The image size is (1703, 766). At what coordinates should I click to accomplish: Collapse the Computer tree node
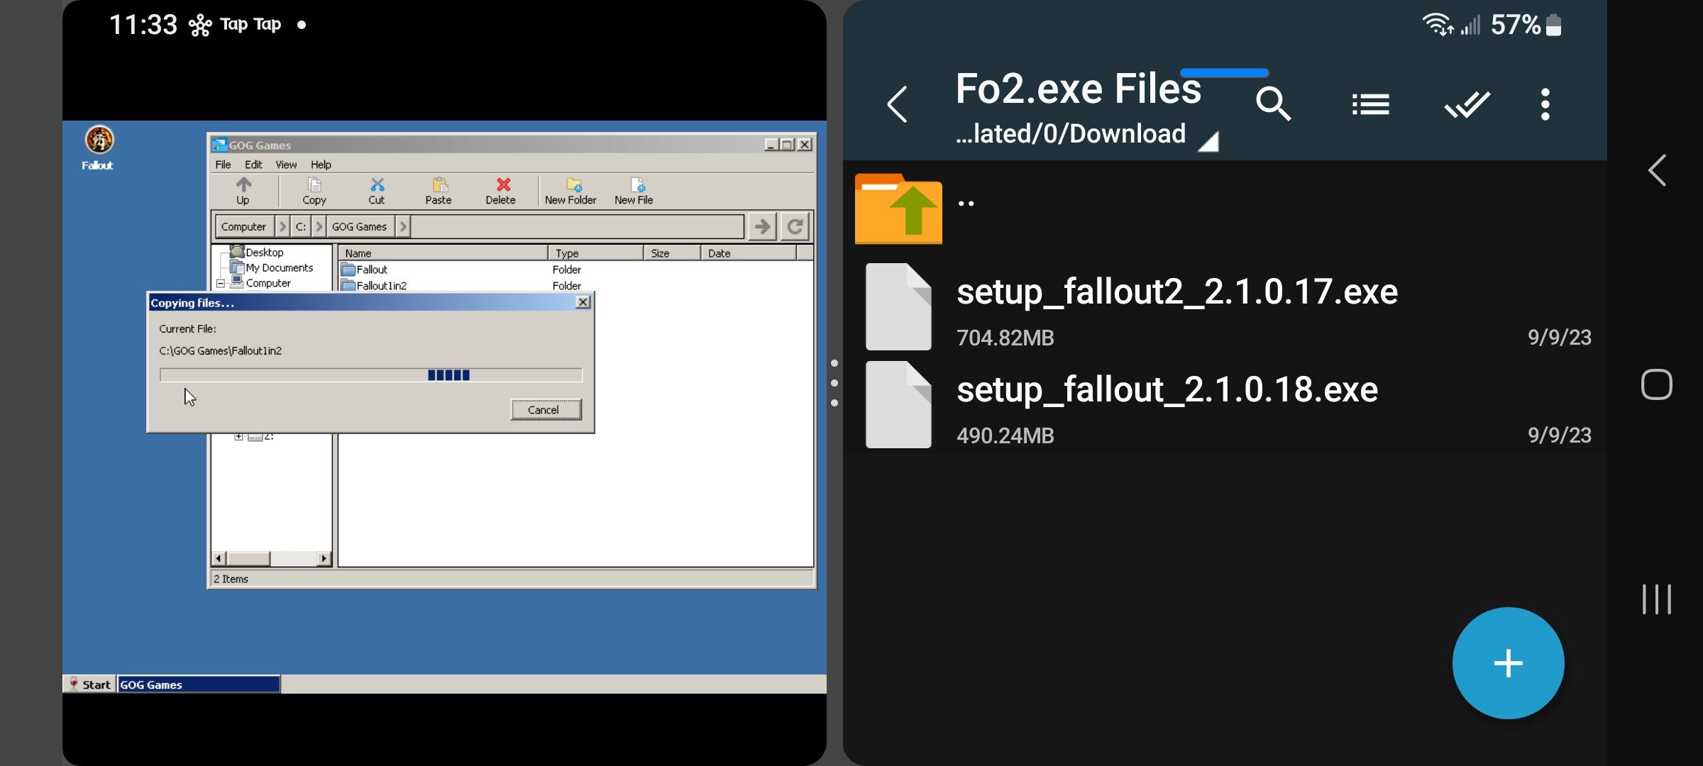(x=221, y=284)
